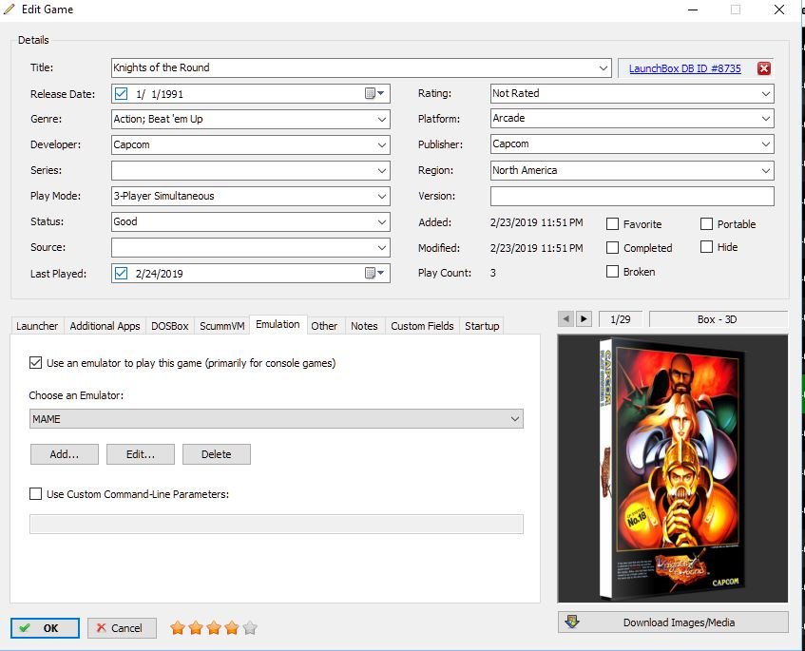
Task: Click the Download Images/Media button
Action: pos(673,622)
